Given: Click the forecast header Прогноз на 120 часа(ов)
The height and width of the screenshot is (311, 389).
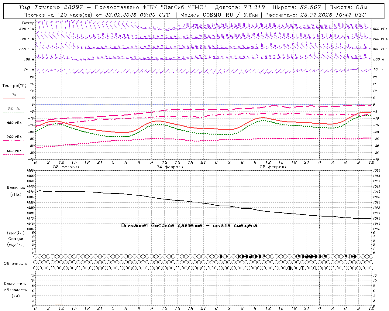Looking at the screenshot, I should point(59,15).
